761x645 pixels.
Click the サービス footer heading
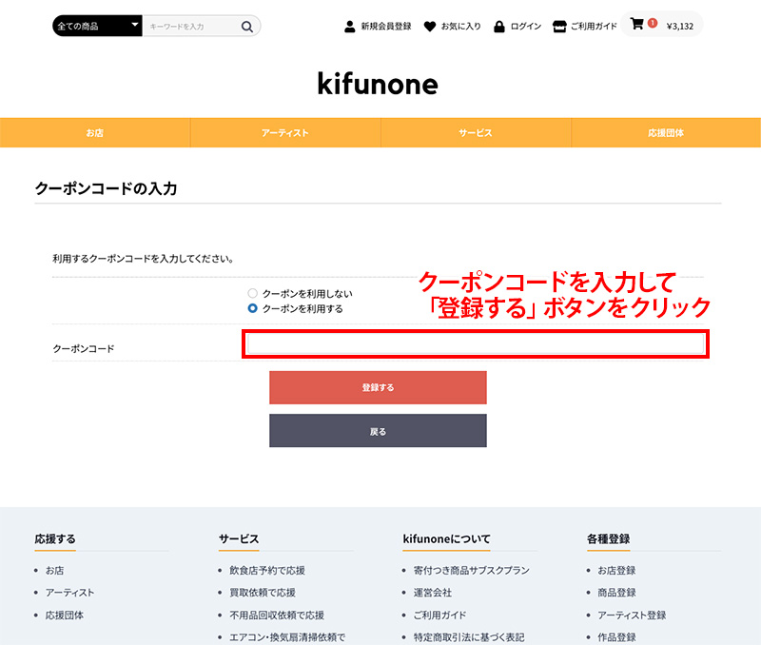pos(239,538)
